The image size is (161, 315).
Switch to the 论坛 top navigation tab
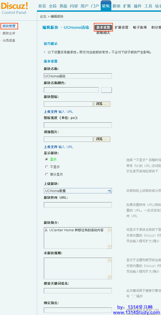coord(106,6)
